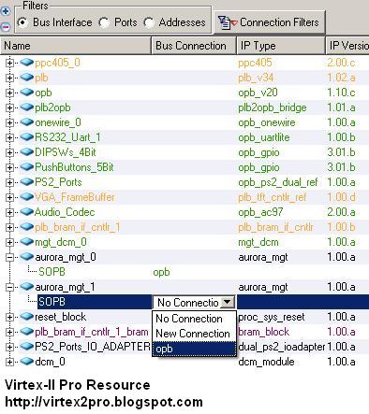Click the 1.10.c version of opb
The height and width of the screenshot is (414, 369).
point(341,93)
